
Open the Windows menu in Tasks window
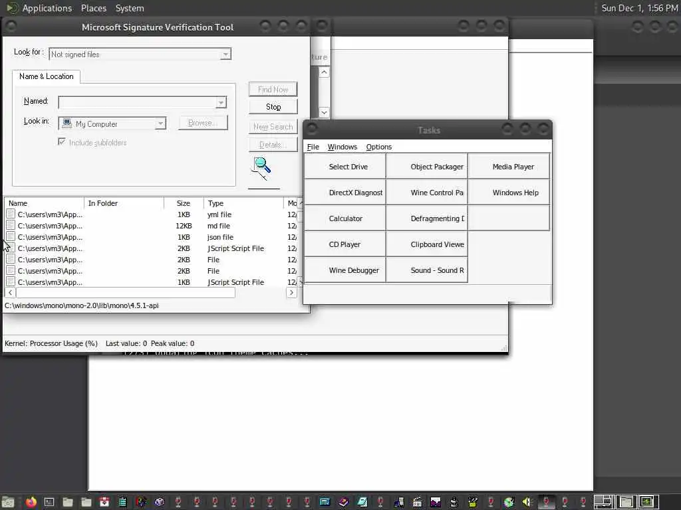342,147
